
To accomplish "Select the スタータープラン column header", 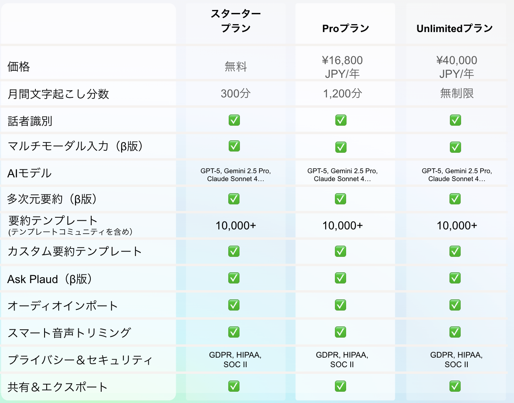I will [236, 21].
